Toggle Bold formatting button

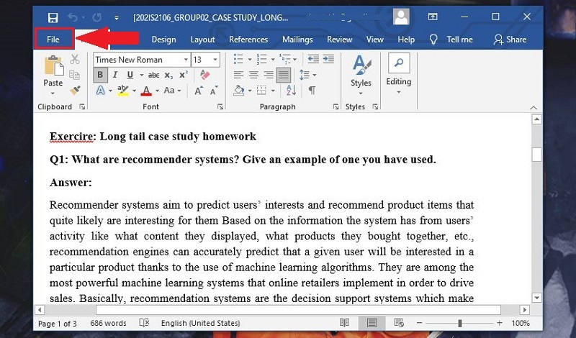pos(100,76)
